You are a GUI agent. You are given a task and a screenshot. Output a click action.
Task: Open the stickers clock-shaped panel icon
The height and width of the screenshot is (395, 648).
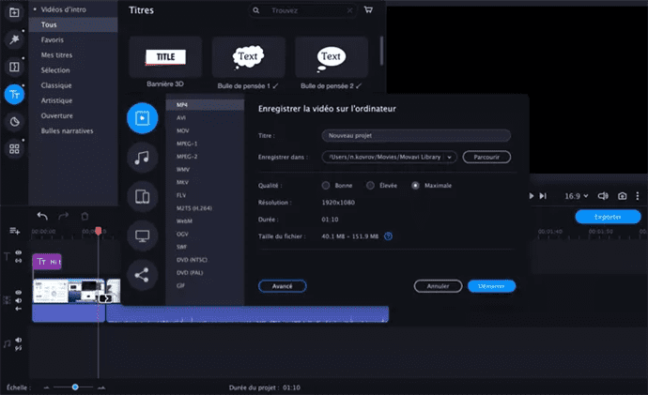pyautogui.click(x=14, y=122)
